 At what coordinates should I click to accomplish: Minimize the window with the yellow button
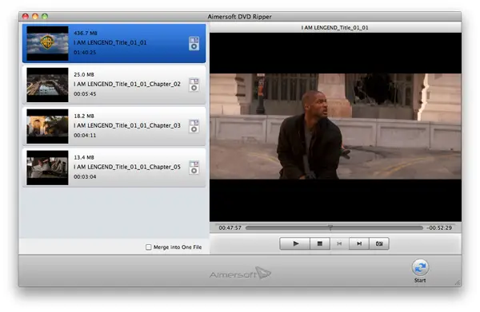[35, 17]
